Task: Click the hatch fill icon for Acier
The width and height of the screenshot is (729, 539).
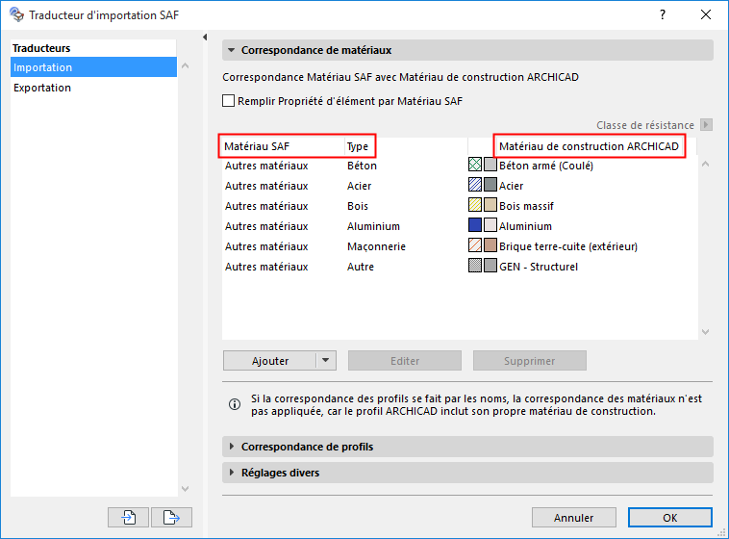Action: click(475, 185)
